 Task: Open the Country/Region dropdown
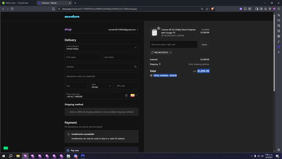(x=101, y=48)
